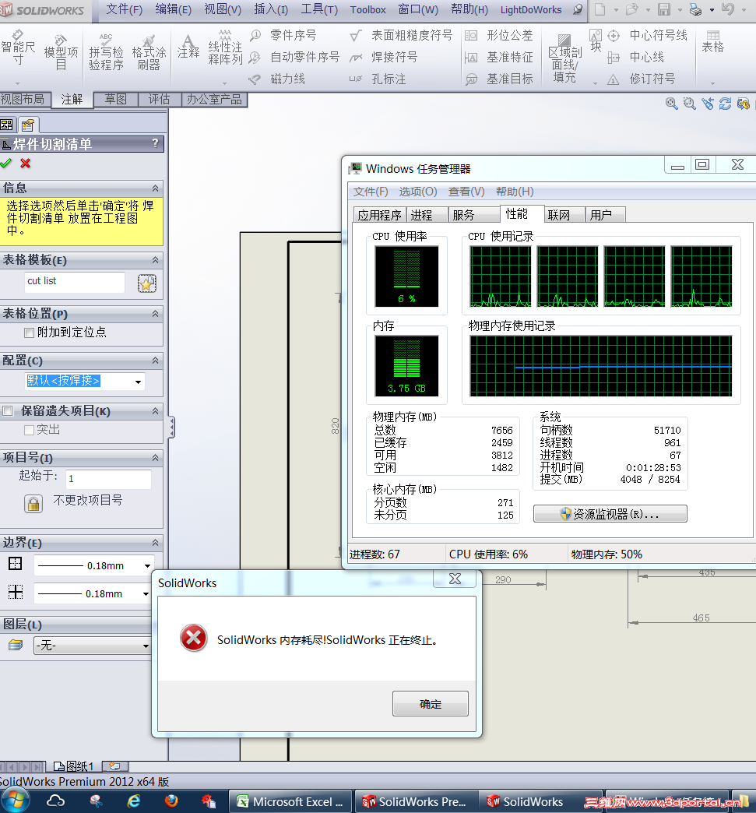The height and width of the screenshot is (813, 756).
Task: Insert a Centerline (中心线)
Action: pyautogui.click(x=635, y=57)
